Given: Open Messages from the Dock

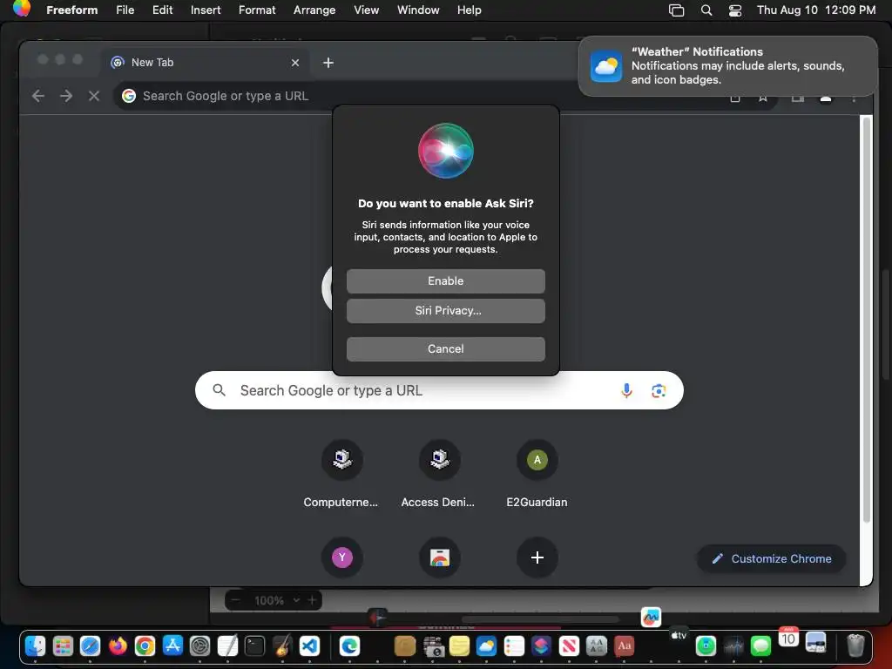Looking at the screenshot, I should click(760, 645).
